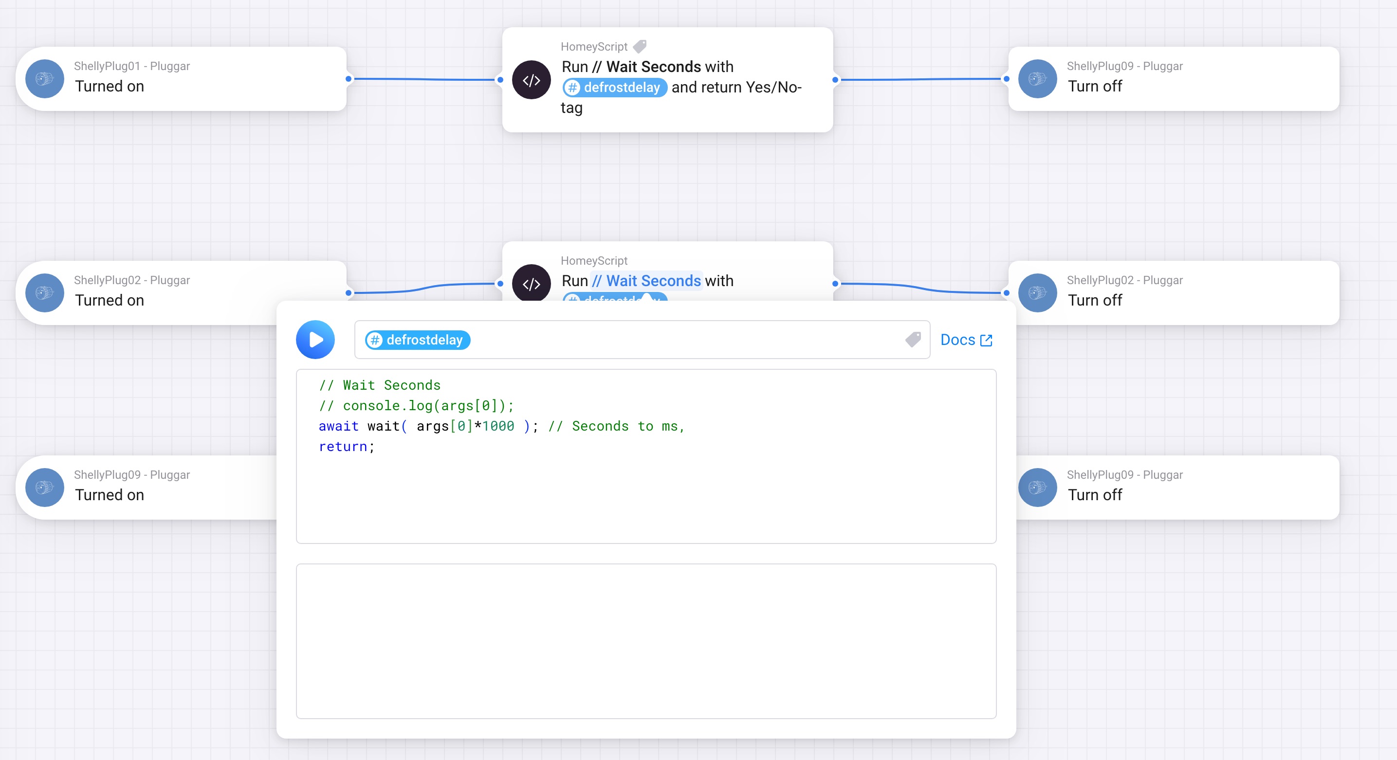The width and height of the screenshot is (1397, 760).
Task: Select the Wait Seconds script name in the second card
Action: [646, 281]
